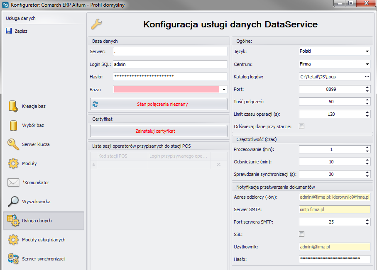Screen dimensions: 377x270
Task: Open Serwer klucza key icon
Action: click(x=13, y=144)
